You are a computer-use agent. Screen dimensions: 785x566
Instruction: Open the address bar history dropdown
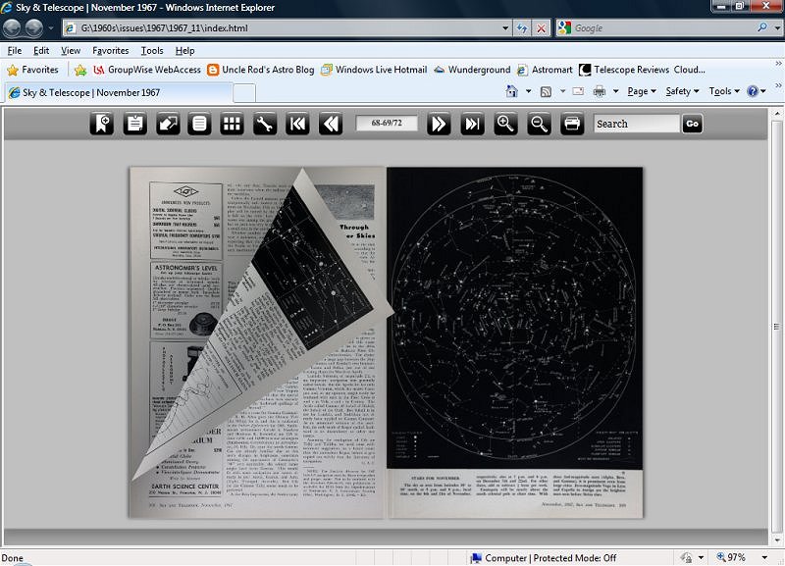505,29
